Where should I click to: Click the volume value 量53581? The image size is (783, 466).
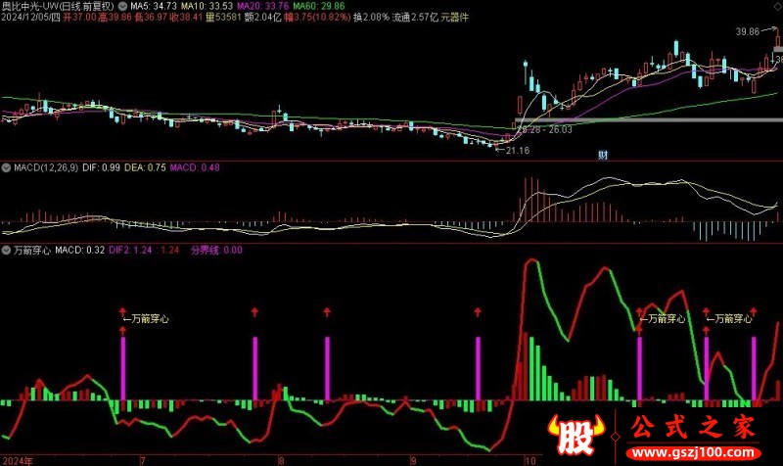pos(223,18)
